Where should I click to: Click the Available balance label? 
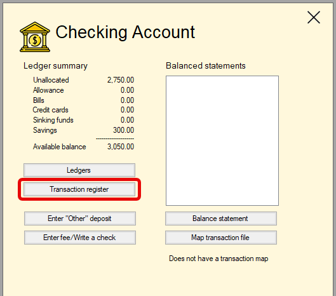coord(59,147)
